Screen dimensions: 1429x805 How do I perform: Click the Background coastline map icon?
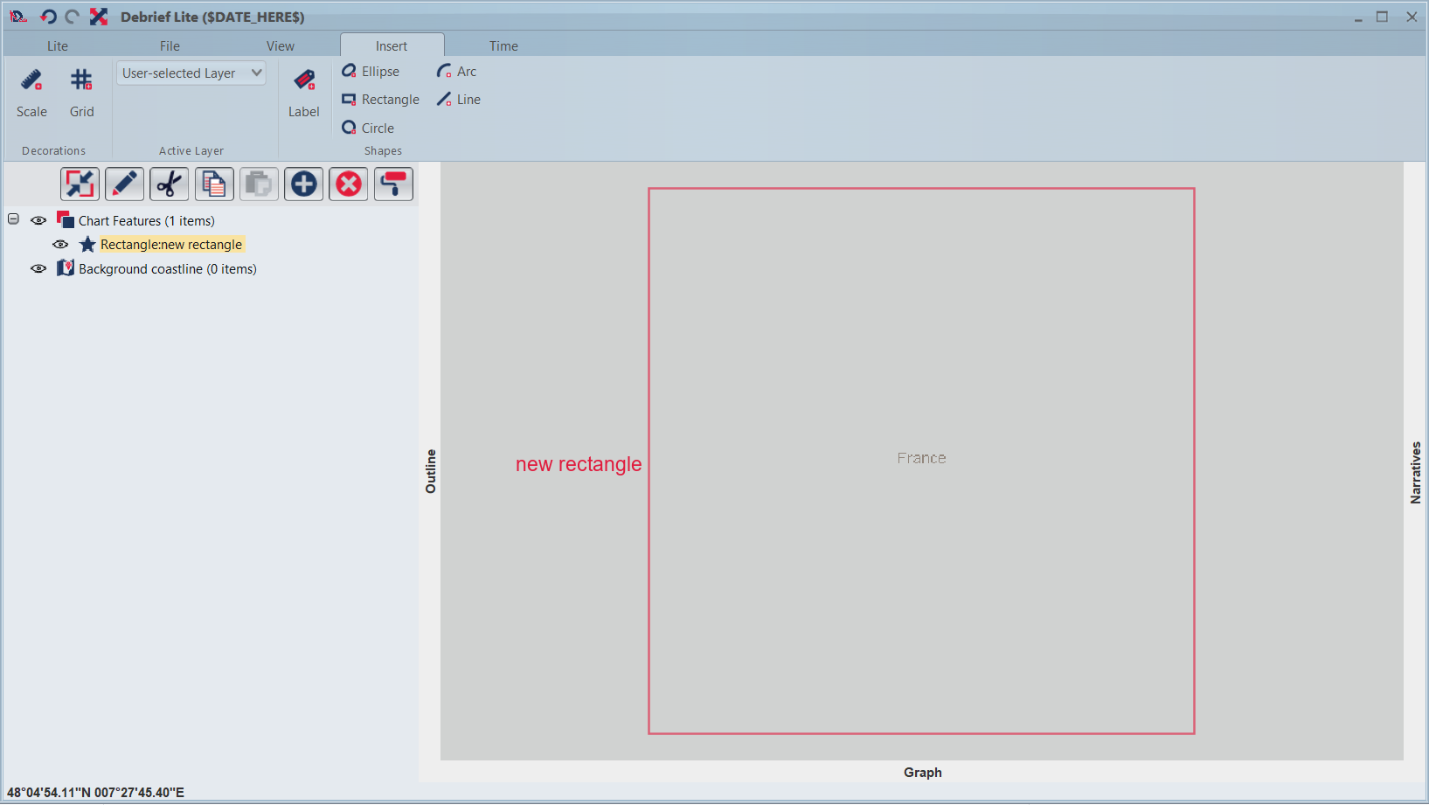pyautogui.click(x=66, y=268)
